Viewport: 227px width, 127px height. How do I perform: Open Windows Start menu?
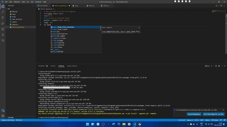(x=88, y=124)
